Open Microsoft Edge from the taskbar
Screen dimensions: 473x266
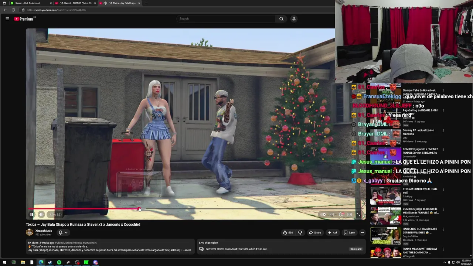coord(41,263)
